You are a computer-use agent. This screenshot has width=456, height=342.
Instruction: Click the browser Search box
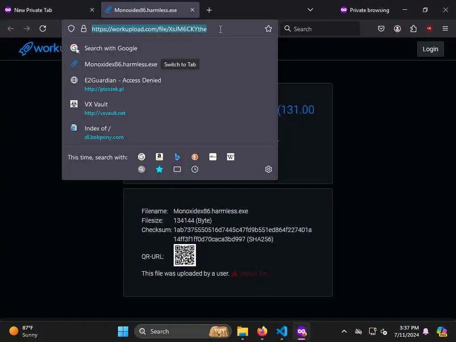pos(320,28)
